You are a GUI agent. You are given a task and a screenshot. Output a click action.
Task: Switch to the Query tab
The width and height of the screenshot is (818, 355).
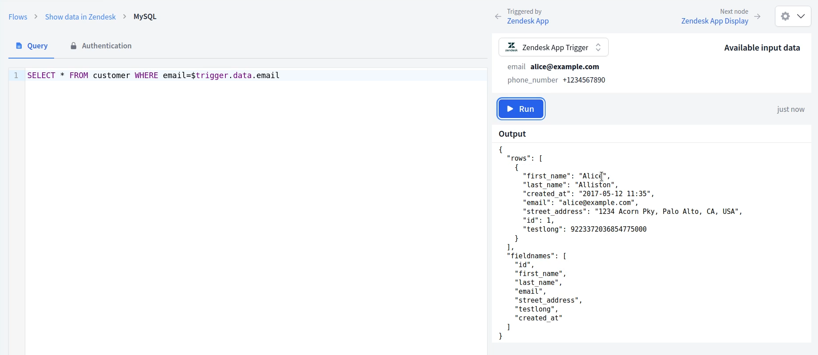[x=31, y=46]
